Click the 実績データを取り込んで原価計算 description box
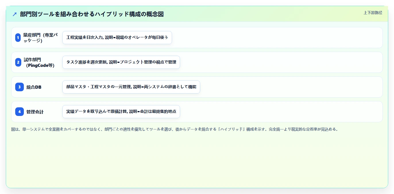394x194 pixels. click(x=121, y=112)
